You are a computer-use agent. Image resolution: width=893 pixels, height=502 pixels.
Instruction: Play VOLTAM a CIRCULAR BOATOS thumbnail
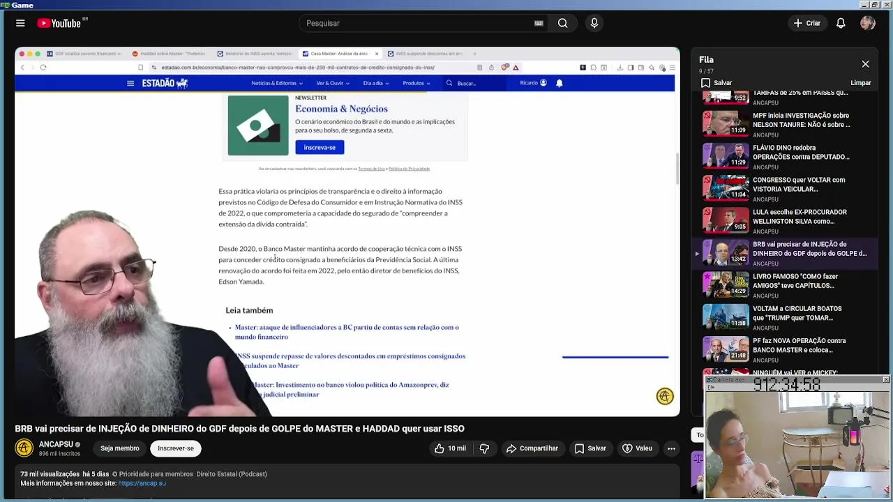click(726, 317)
